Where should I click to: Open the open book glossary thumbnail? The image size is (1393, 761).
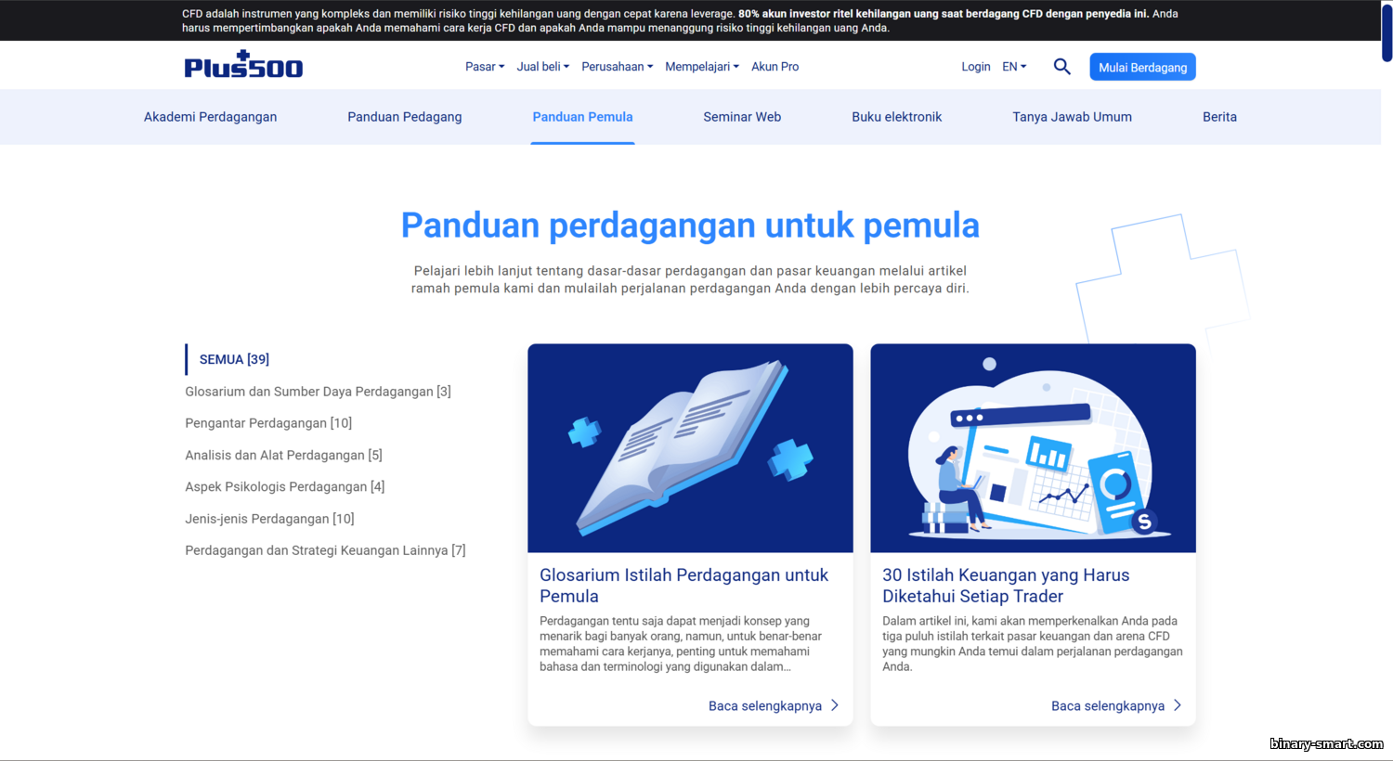point(690,448)
